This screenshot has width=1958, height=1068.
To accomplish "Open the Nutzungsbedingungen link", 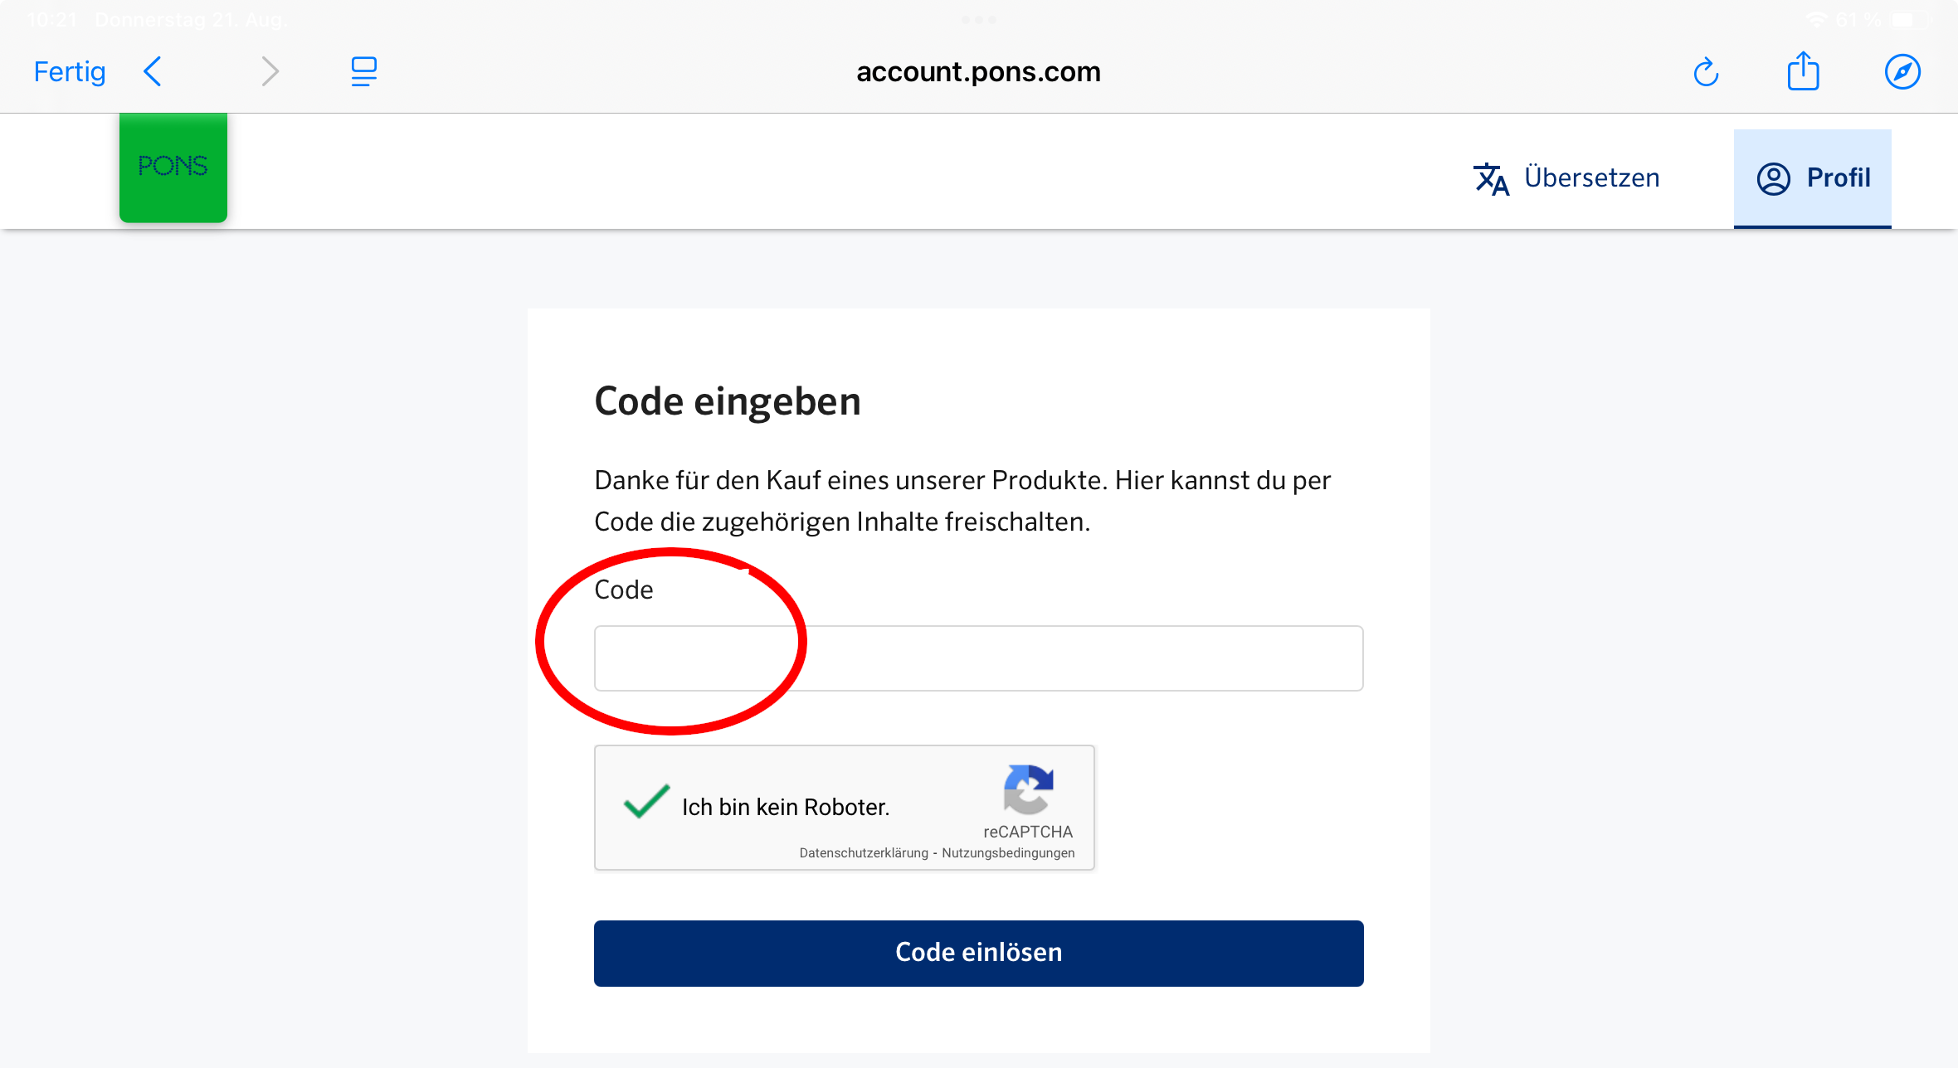I will pos(1008,853).
